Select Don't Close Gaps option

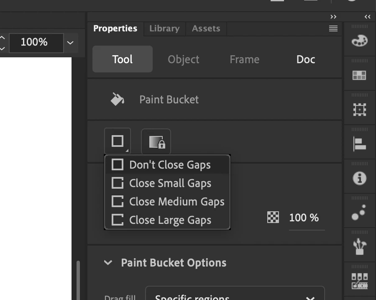(x=167, y=165)
